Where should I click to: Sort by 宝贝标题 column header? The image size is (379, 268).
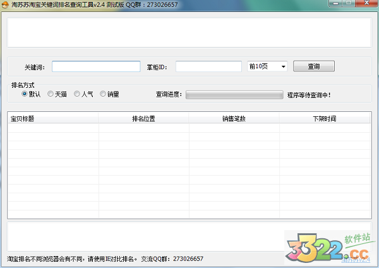coord(53,119)
